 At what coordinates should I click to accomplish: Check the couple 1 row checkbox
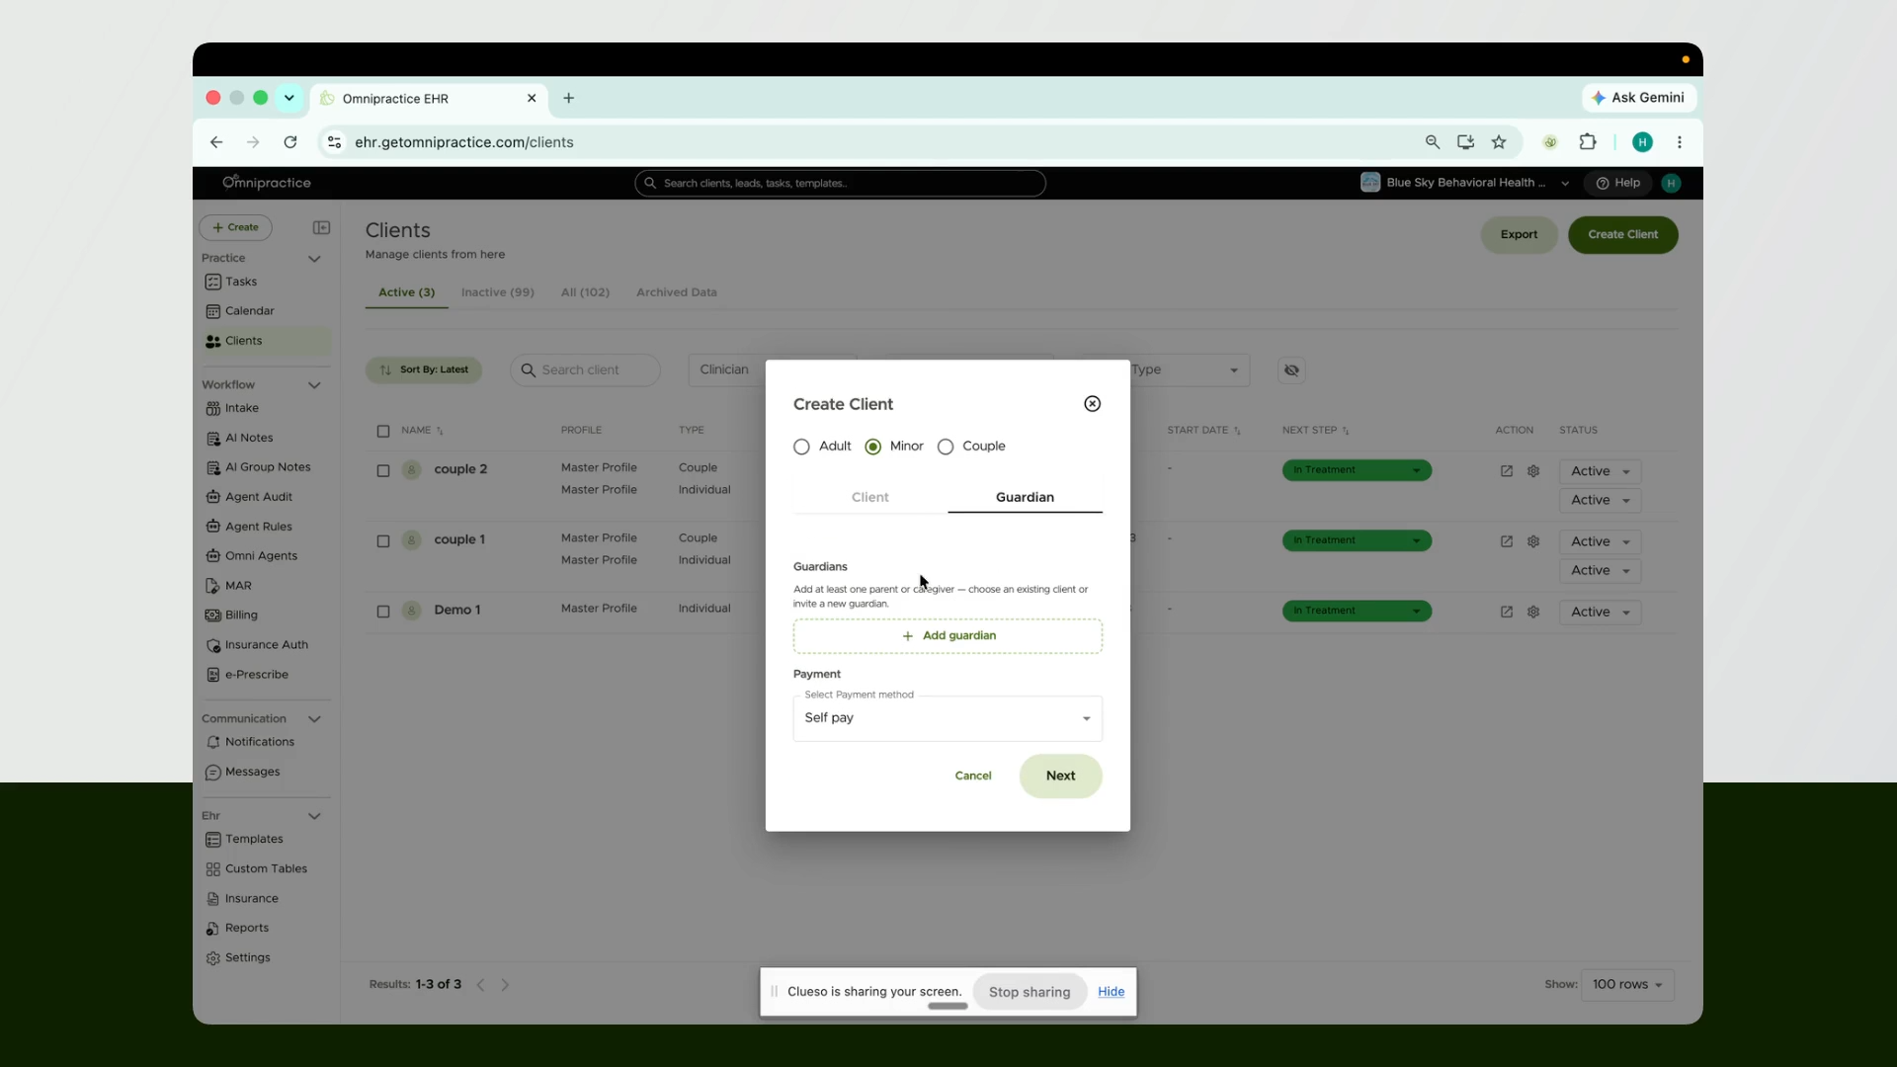pos(383,541)
